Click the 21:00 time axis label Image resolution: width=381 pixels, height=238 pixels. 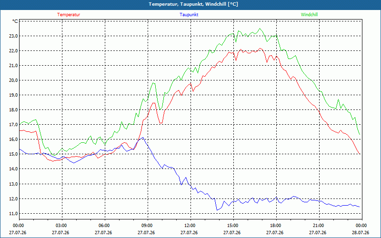[x=318, y=226]
